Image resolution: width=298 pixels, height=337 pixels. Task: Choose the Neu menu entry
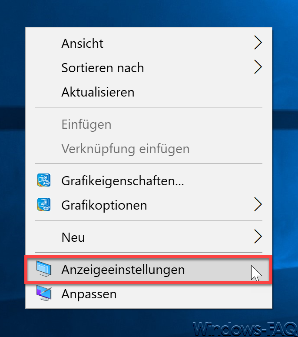coord(149,237)
